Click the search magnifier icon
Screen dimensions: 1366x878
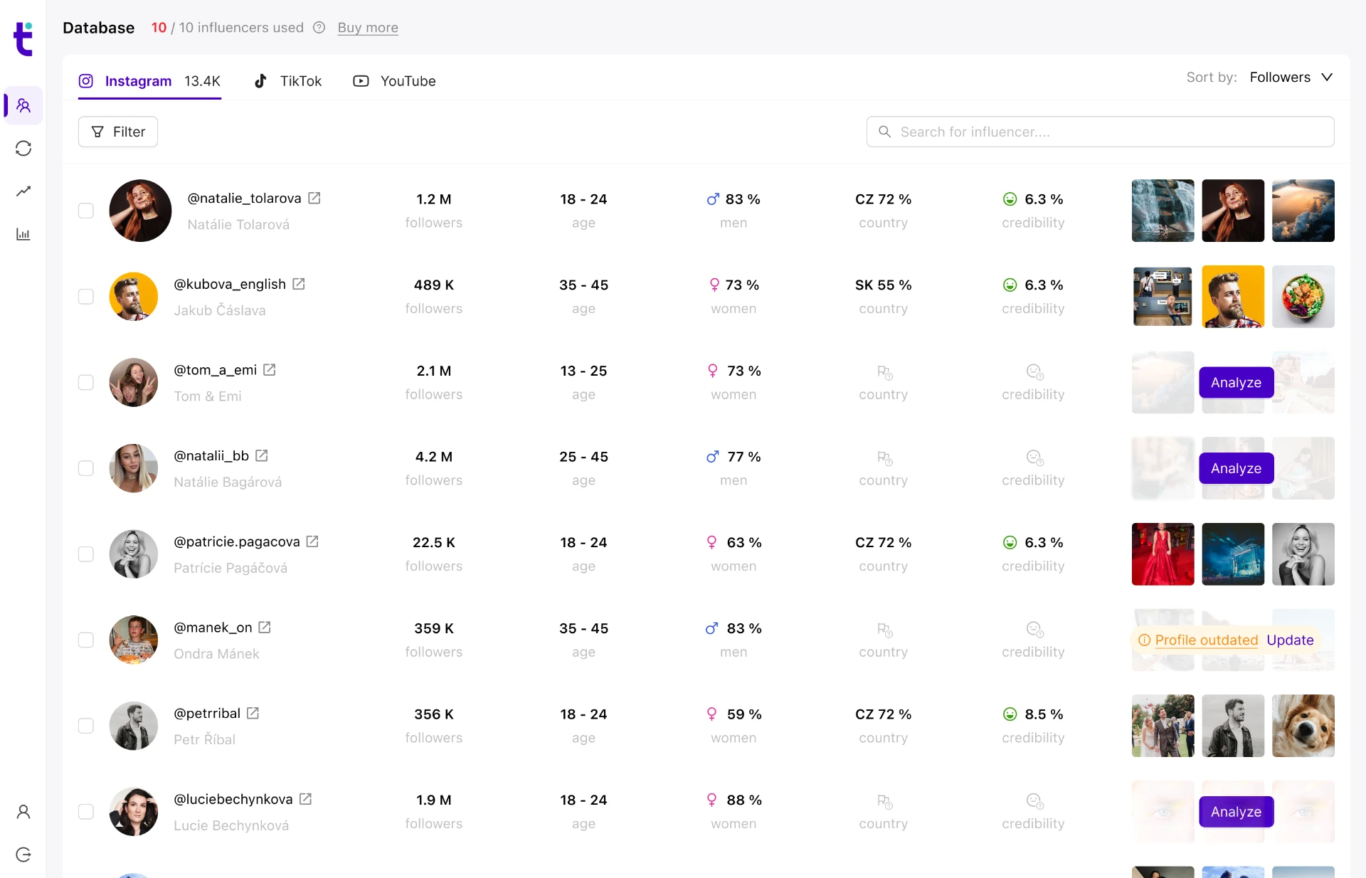point(884,132)
